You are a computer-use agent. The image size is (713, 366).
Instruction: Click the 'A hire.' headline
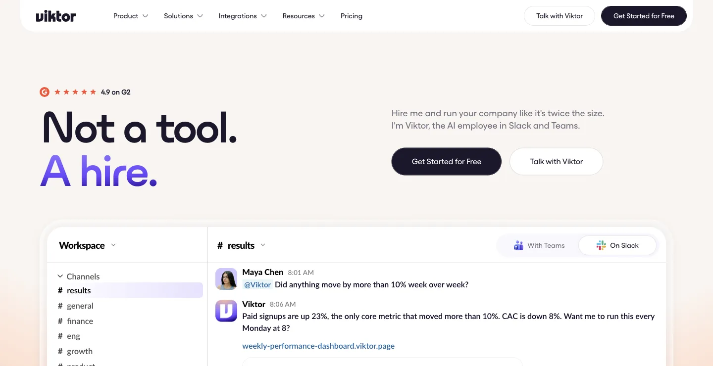[x=99, y=171]
